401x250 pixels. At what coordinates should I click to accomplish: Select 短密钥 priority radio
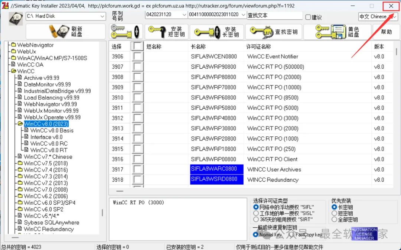334,213
